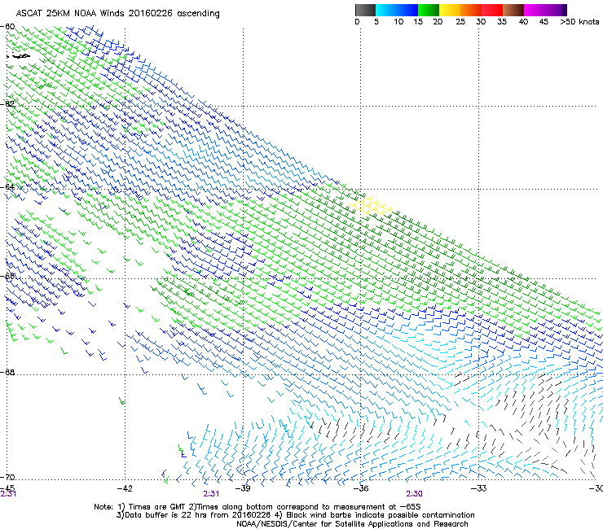
Task: Click the title 'ASCAT 25KM NOAA Winds 20160226 ascending'
Action: coord(117,14)
